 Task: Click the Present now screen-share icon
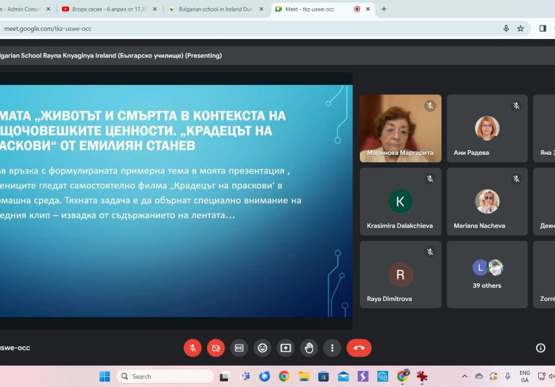click(286, 348)
